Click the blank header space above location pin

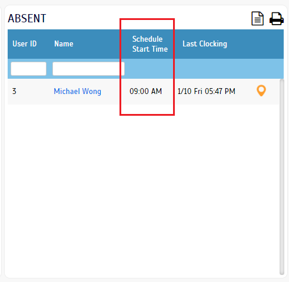coord(262,44)
